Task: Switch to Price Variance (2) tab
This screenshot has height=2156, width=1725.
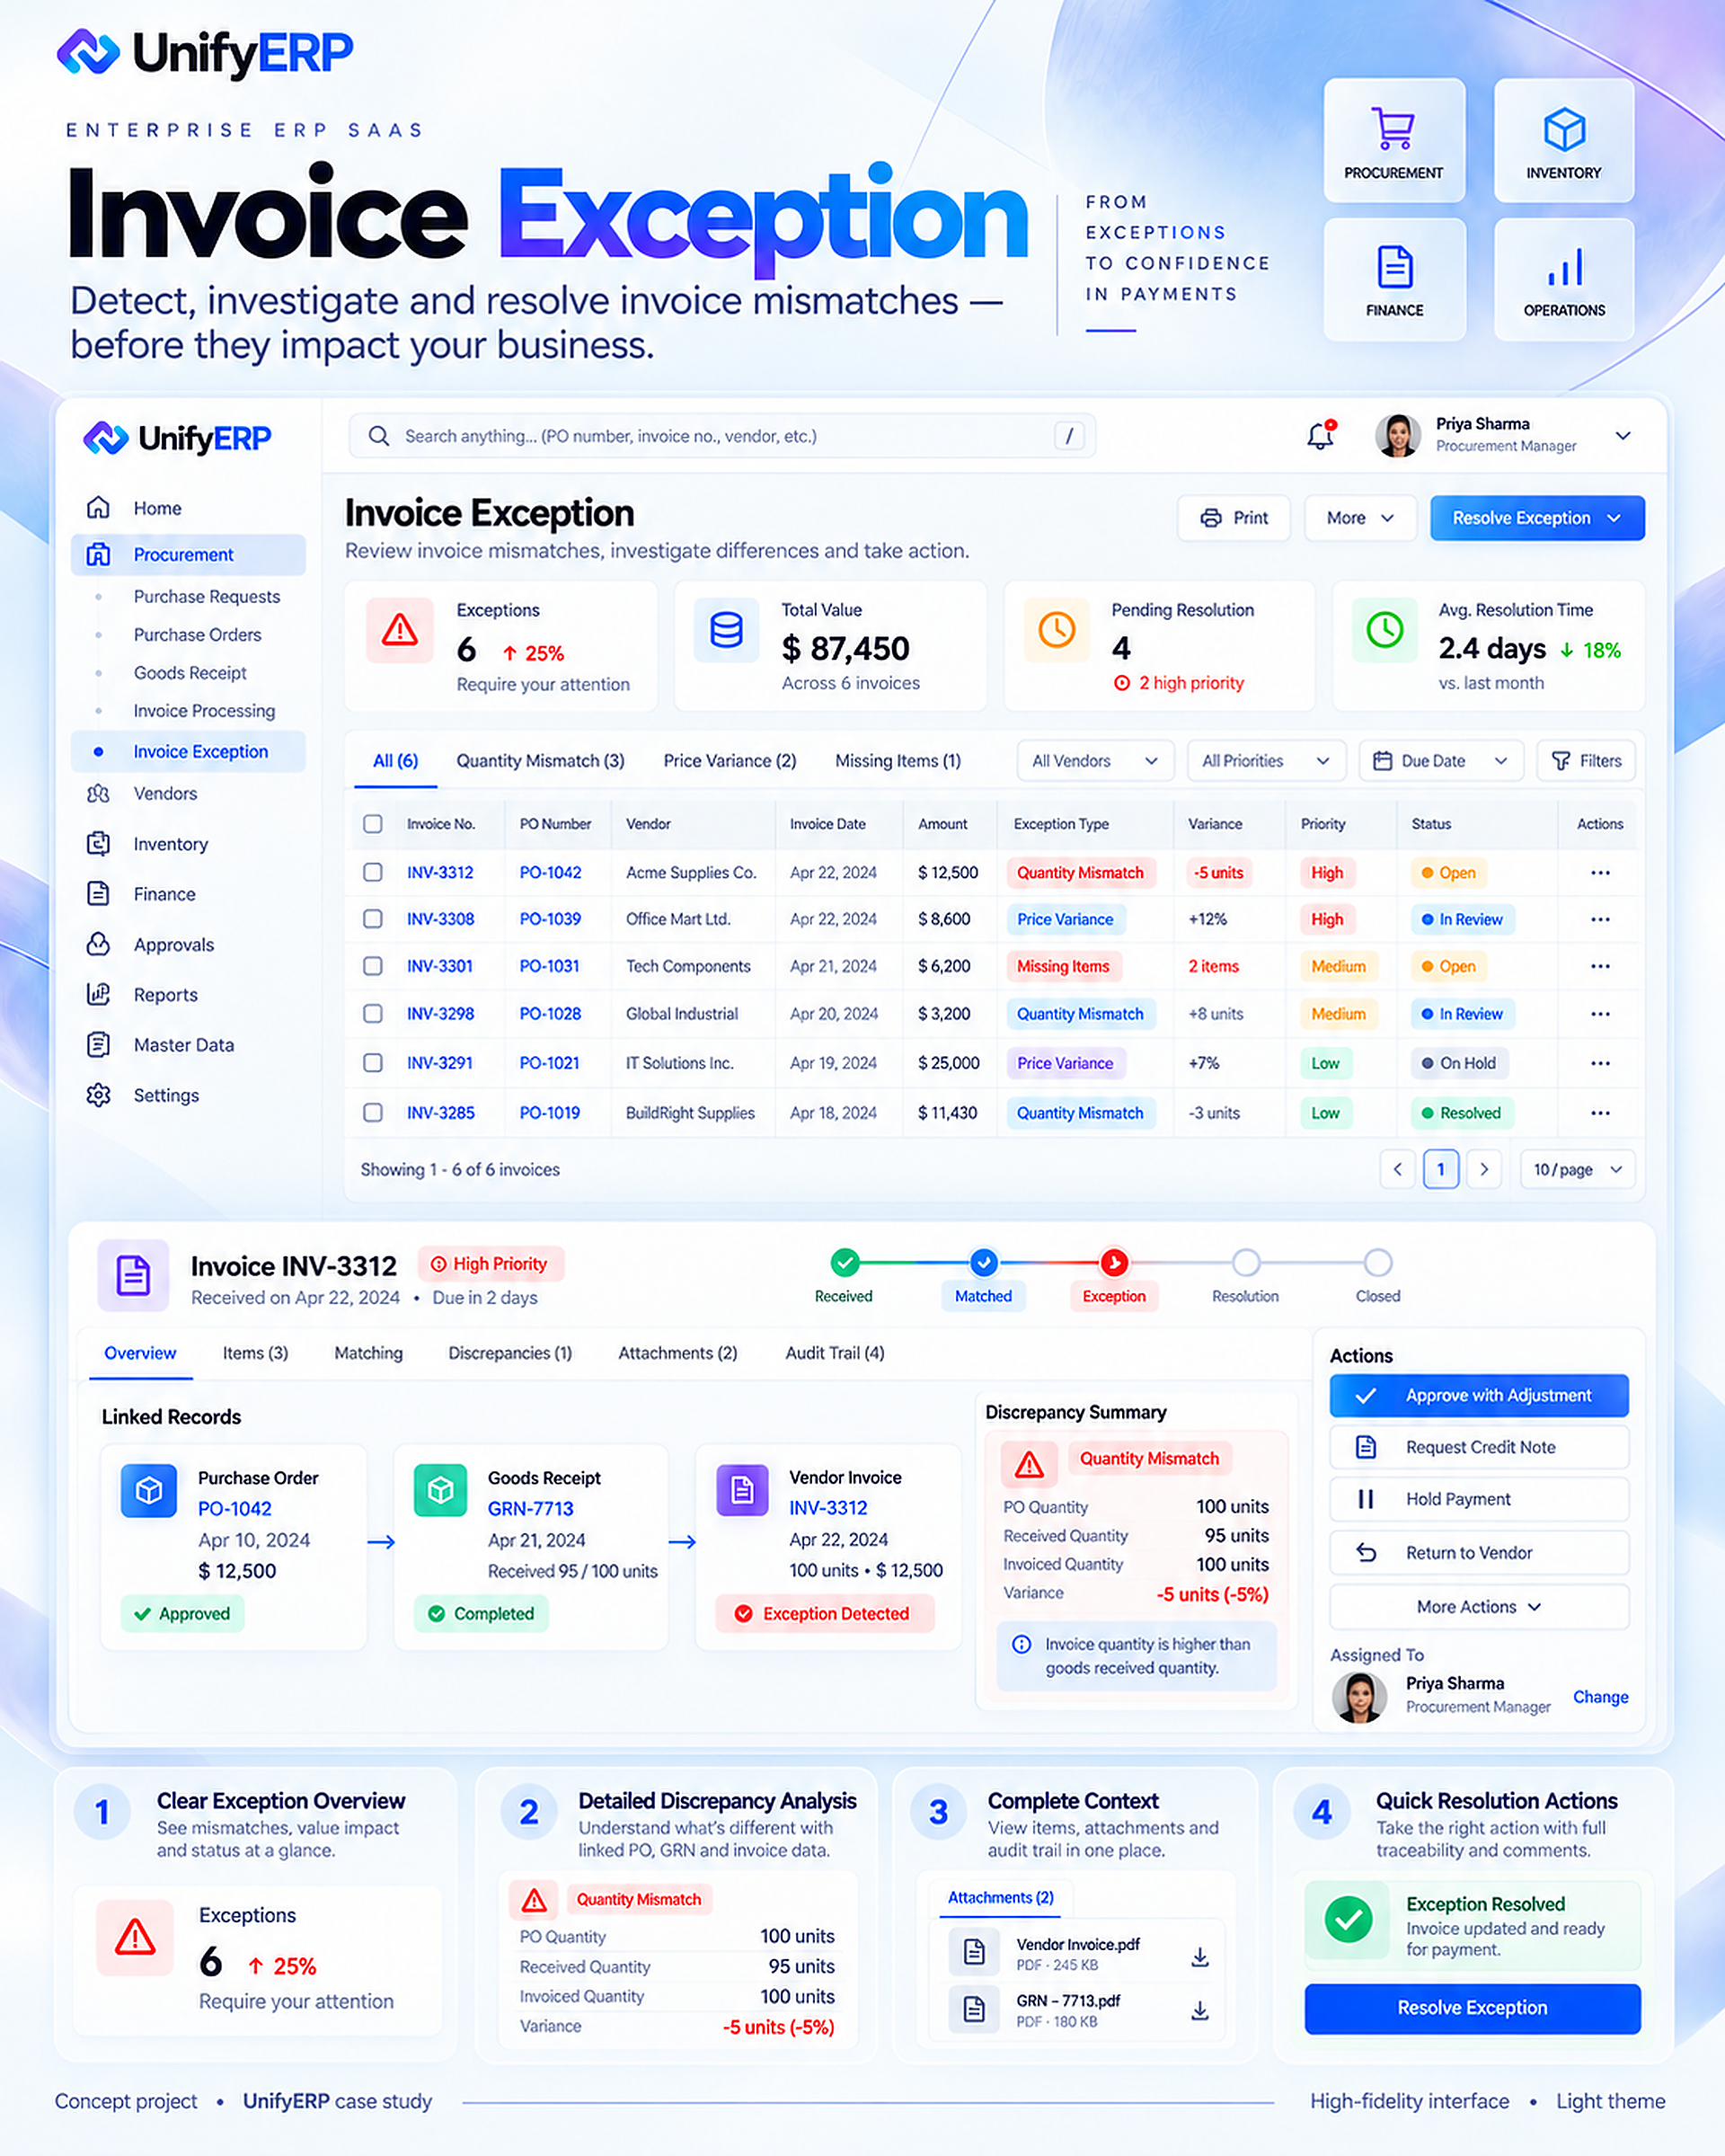Action: coord(730,761)
